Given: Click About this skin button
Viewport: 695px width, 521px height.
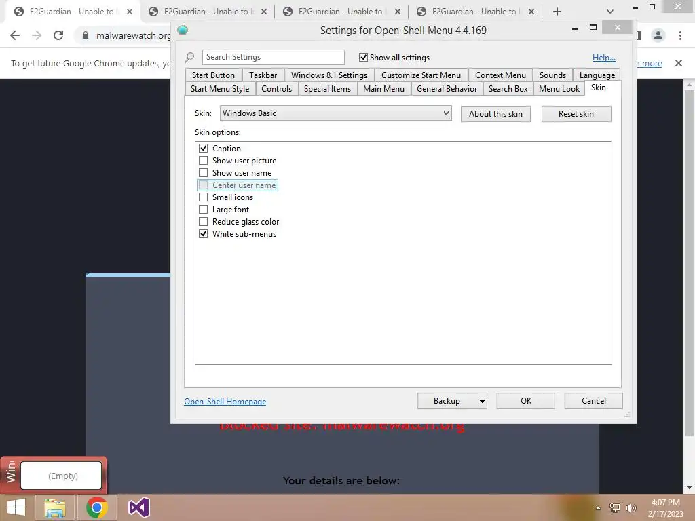Looking at the screenshot, I should pyautogui.click(x=495, y=114).
